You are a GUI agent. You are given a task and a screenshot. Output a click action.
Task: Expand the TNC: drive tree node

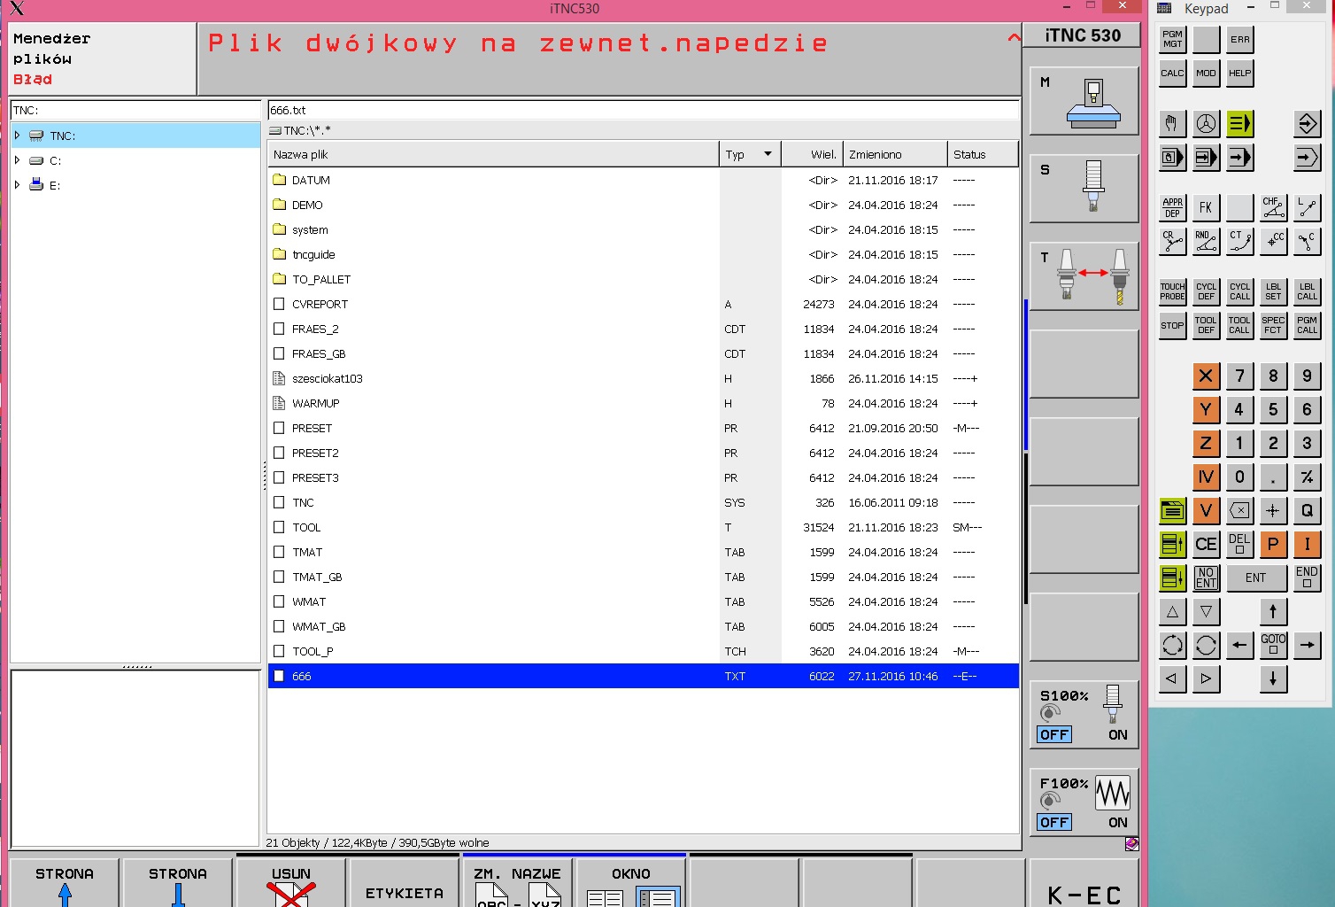tap(17, 136)
